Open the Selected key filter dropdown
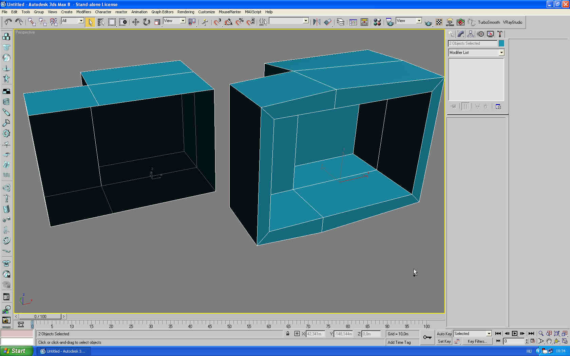 point(489,334)
